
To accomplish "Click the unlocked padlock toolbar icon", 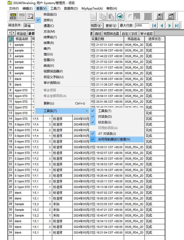I will pos(171,16).
